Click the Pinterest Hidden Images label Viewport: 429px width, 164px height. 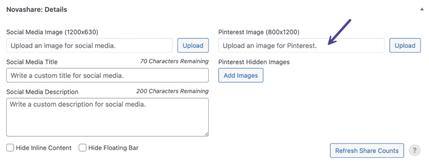[x=254, y=62]
